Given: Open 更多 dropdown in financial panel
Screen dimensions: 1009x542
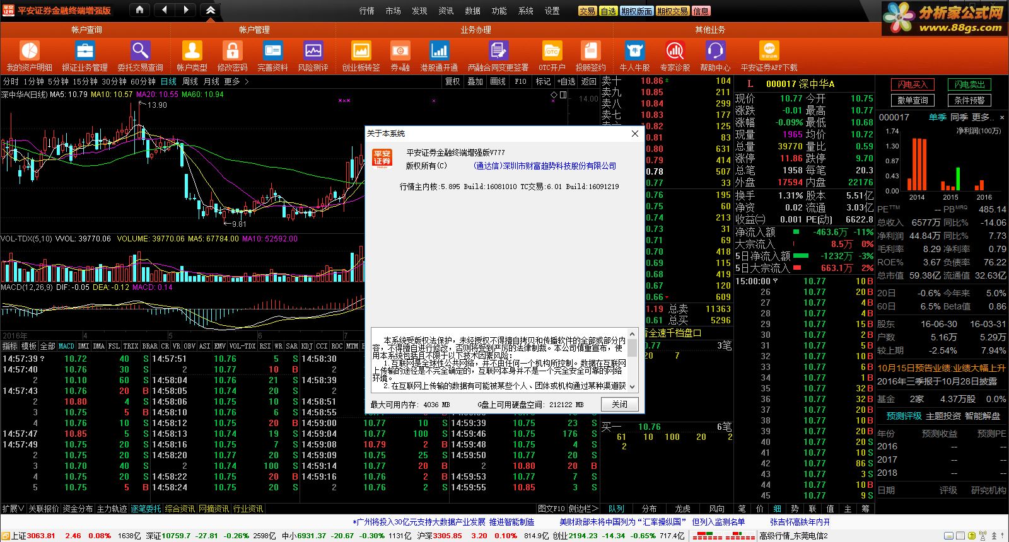Looking at the screenshot, I should 983,117.
